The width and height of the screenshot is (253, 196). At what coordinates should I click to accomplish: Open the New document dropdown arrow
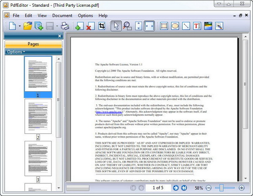pos(19,26)
